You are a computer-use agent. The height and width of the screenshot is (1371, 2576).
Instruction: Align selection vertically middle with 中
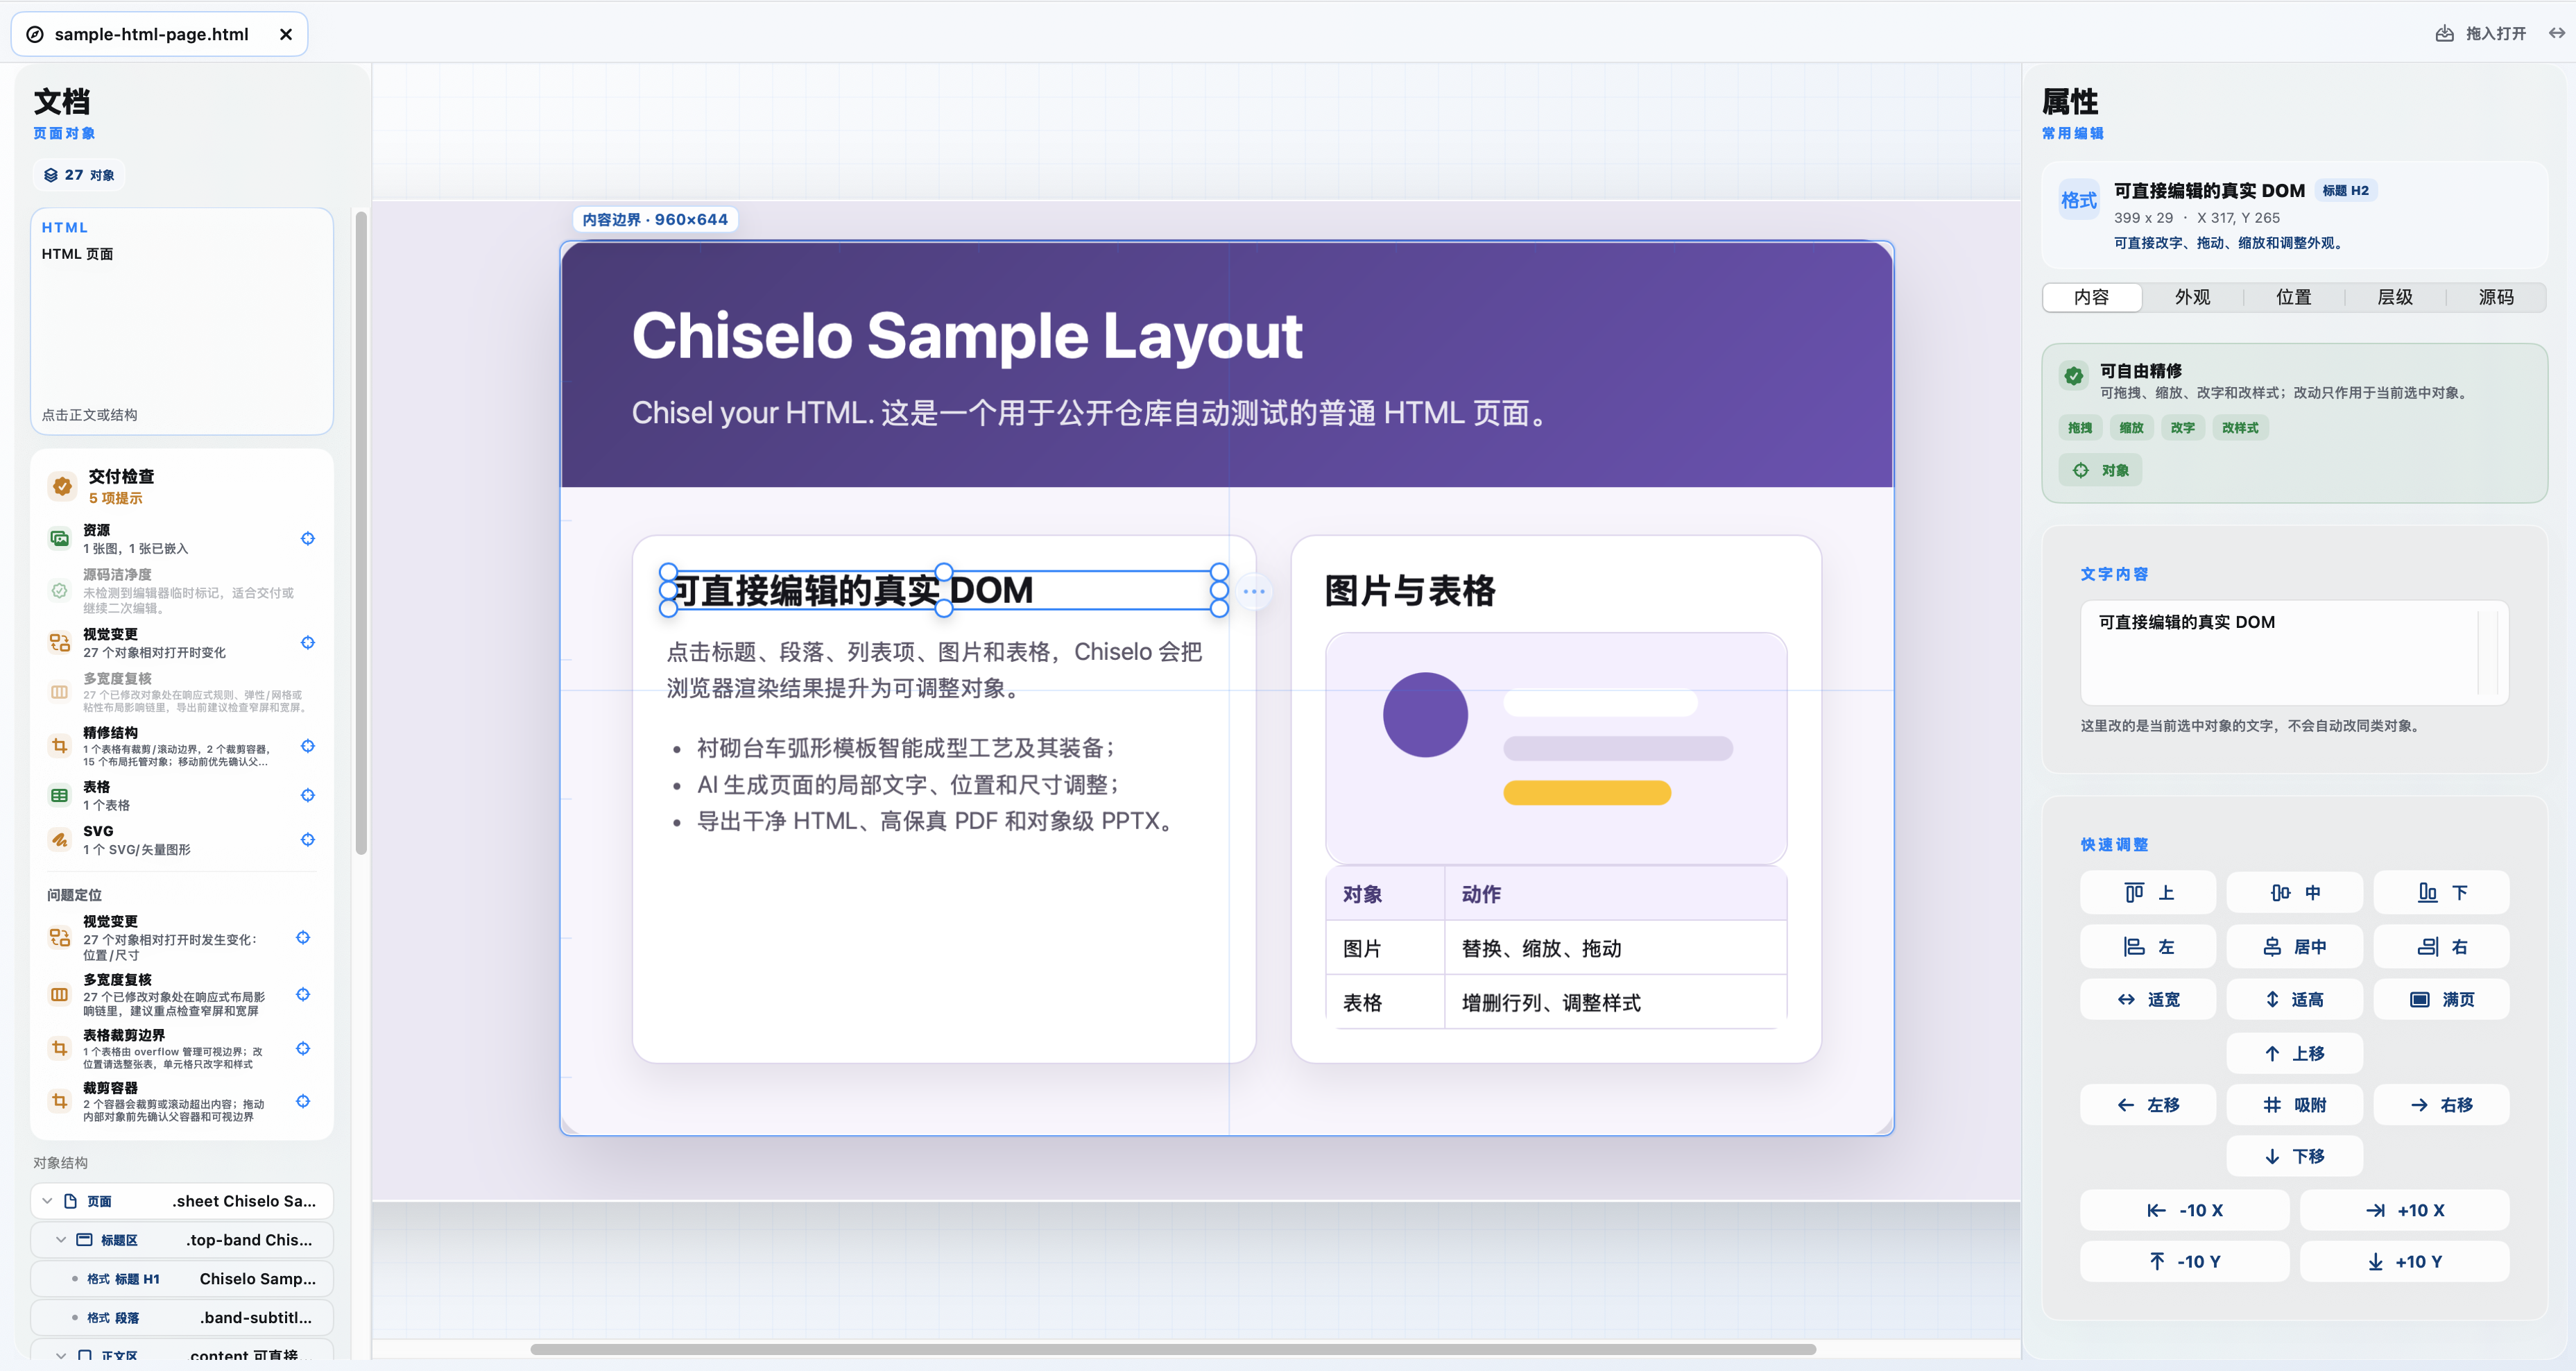coord(2294,892)
